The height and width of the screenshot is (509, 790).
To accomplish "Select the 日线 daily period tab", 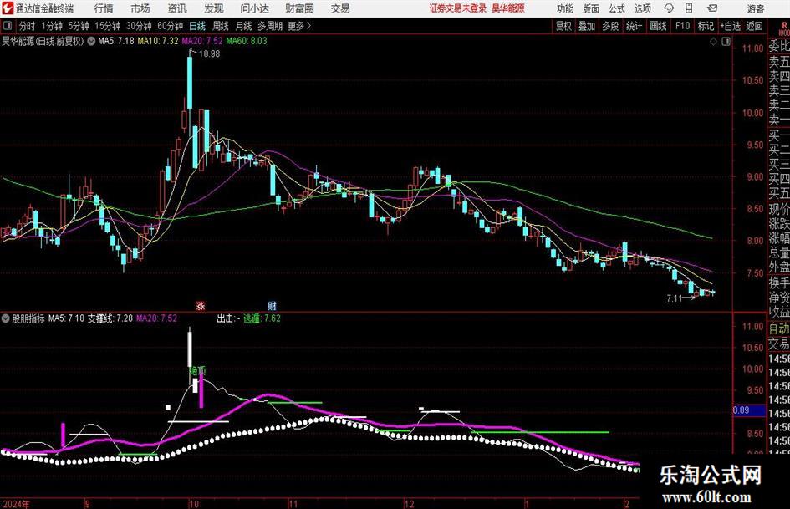I will [x=197, y=26].
